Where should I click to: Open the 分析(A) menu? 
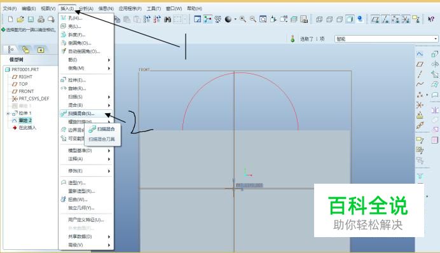click(86, 8)
